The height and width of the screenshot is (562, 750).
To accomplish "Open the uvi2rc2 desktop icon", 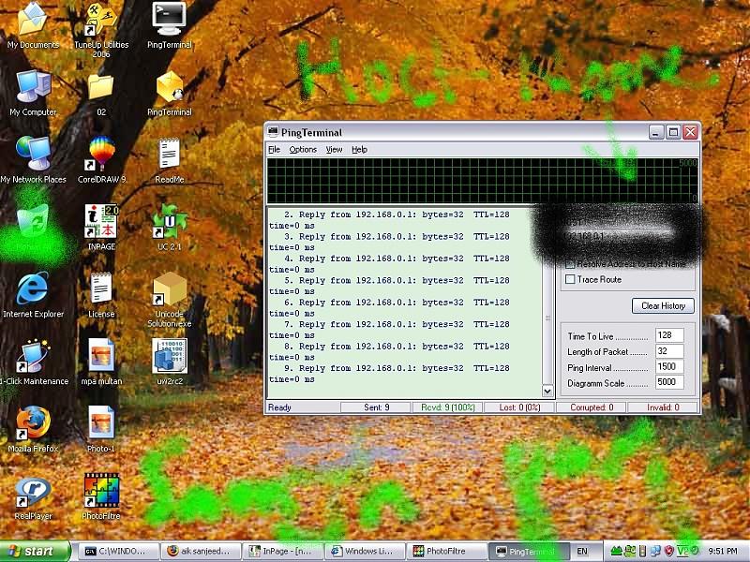I will [169, 356].
